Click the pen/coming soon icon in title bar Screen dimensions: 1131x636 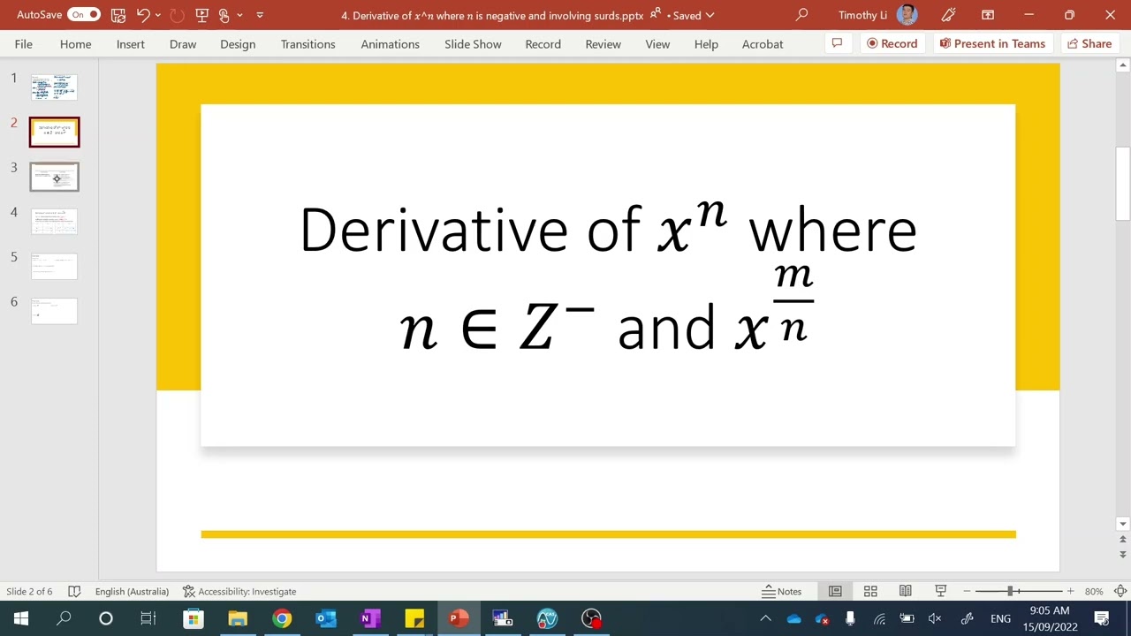click(948, 15)
